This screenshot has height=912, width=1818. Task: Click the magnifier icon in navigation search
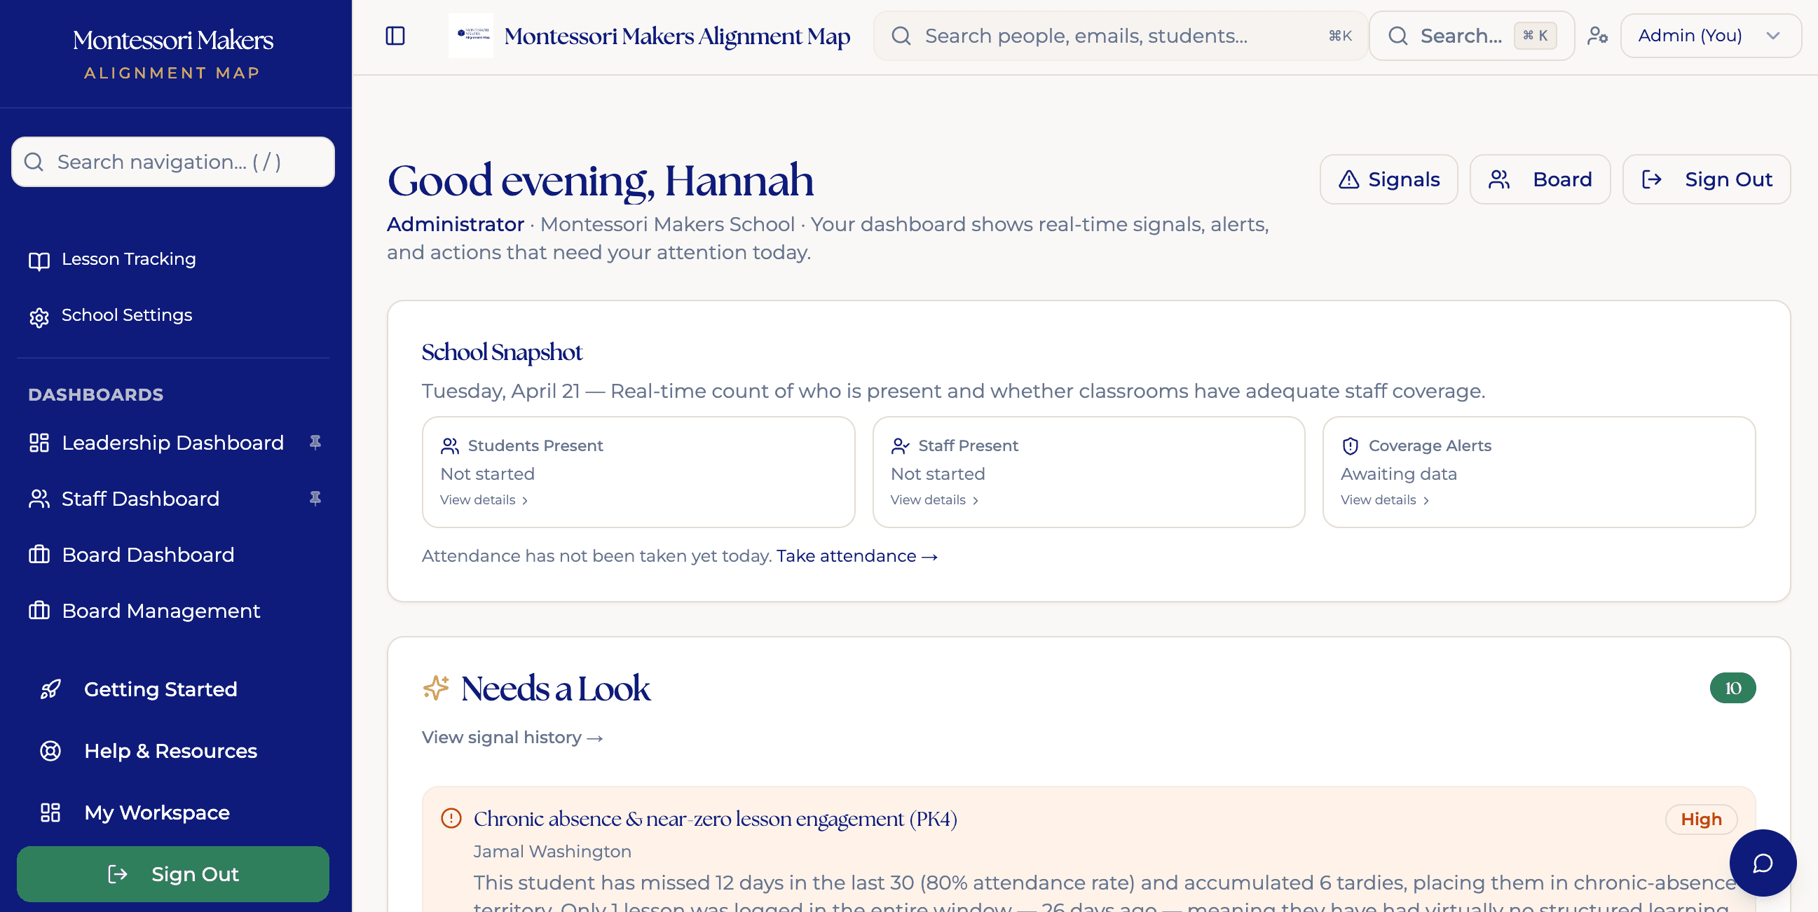34,162
